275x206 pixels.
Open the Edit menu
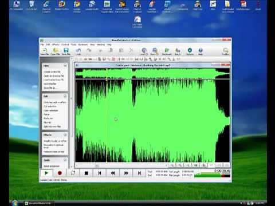48,45
